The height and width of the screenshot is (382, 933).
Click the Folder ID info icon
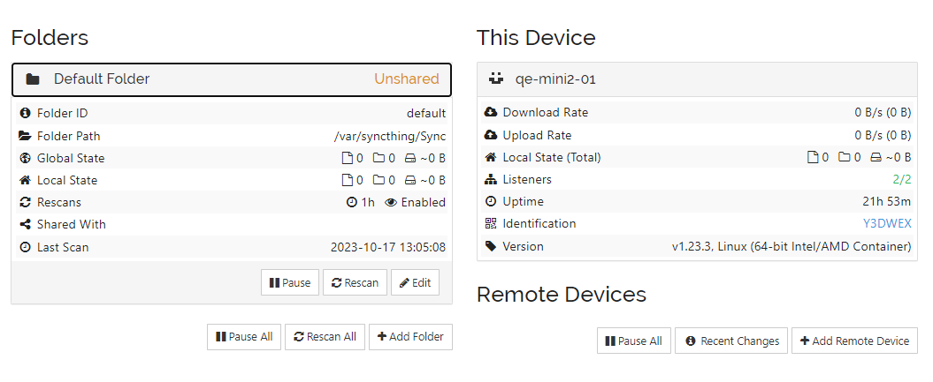coord(25,113)
